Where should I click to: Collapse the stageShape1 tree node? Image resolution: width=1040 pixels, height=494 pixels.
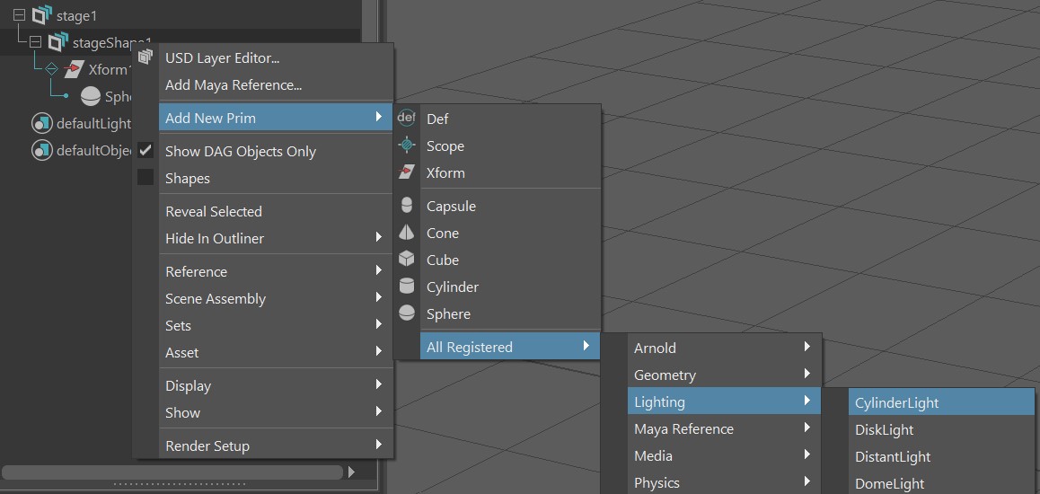pyautogui.click(x=36, y=42)
